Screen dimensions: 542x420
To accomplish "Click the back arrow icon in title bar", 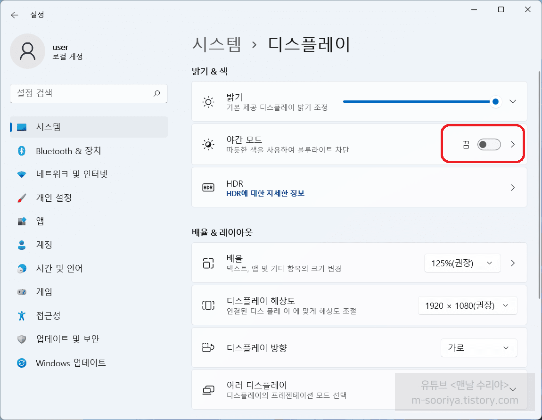I will tap(15, 15).
